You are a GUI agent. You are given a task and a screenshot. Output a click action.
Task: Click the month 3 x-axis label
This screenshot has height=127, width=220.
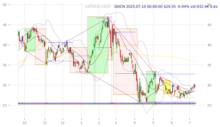coord(116,123)
